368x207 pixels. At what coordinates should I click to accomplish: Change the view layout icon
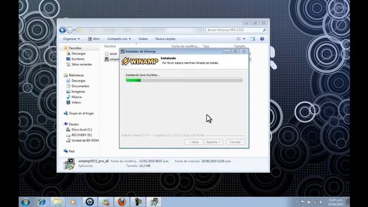coord(239,39)
